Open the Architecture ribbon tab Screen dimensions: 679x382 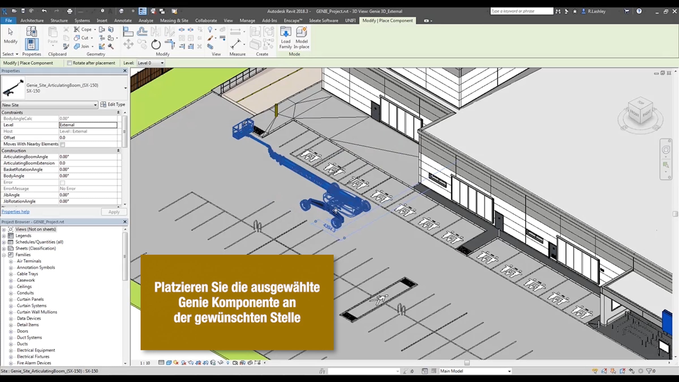32,20
